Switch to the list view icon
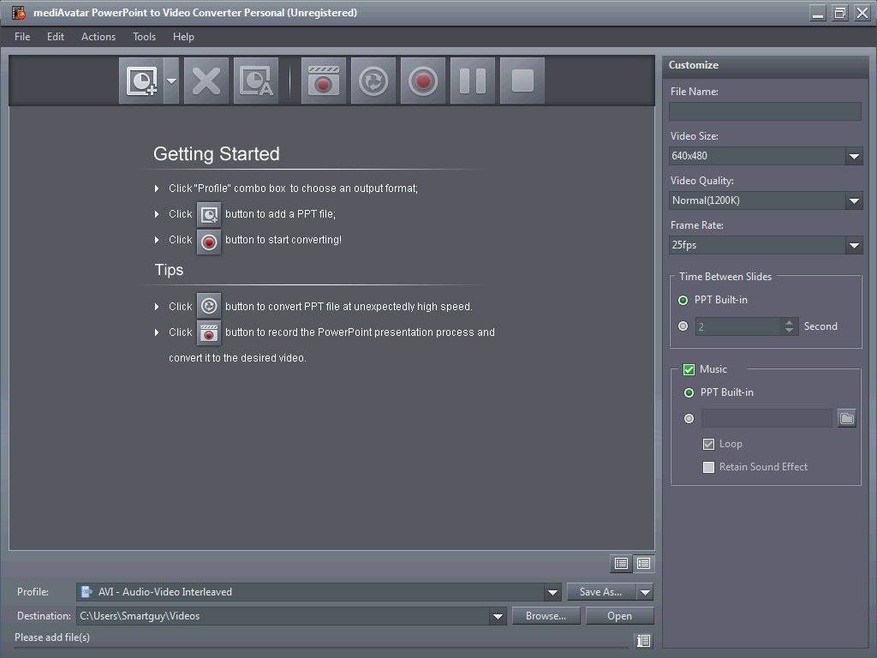The height and width of the screenshot is (658, 877). click(621, 564)
